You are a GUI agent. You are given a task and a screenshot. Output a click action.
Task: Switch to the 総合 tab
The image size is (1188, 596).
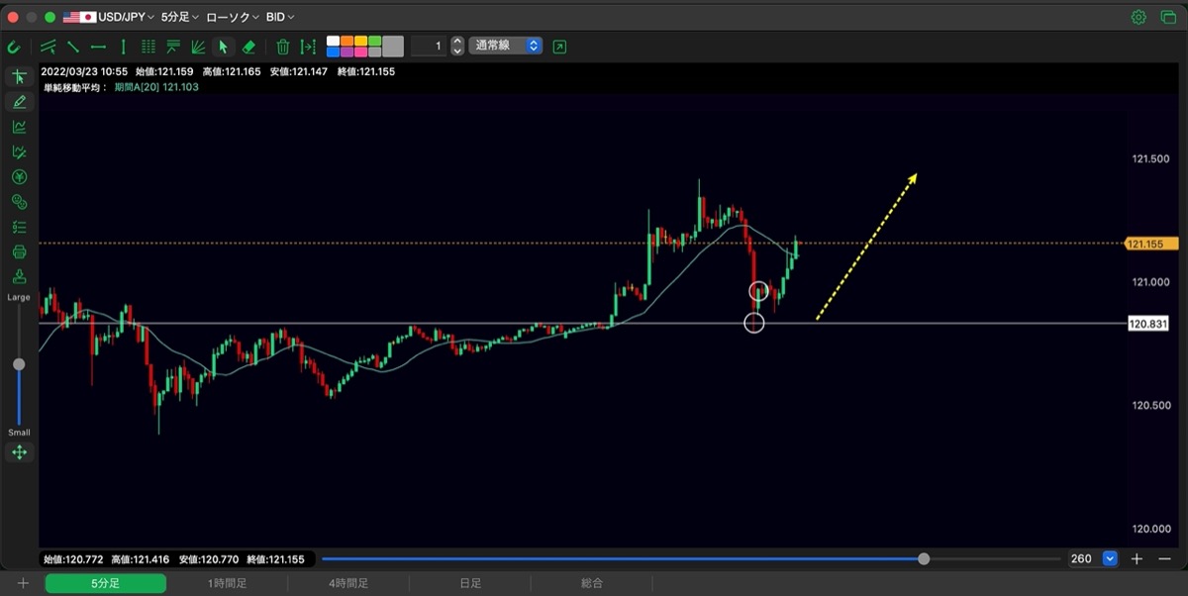pos(592,584)
